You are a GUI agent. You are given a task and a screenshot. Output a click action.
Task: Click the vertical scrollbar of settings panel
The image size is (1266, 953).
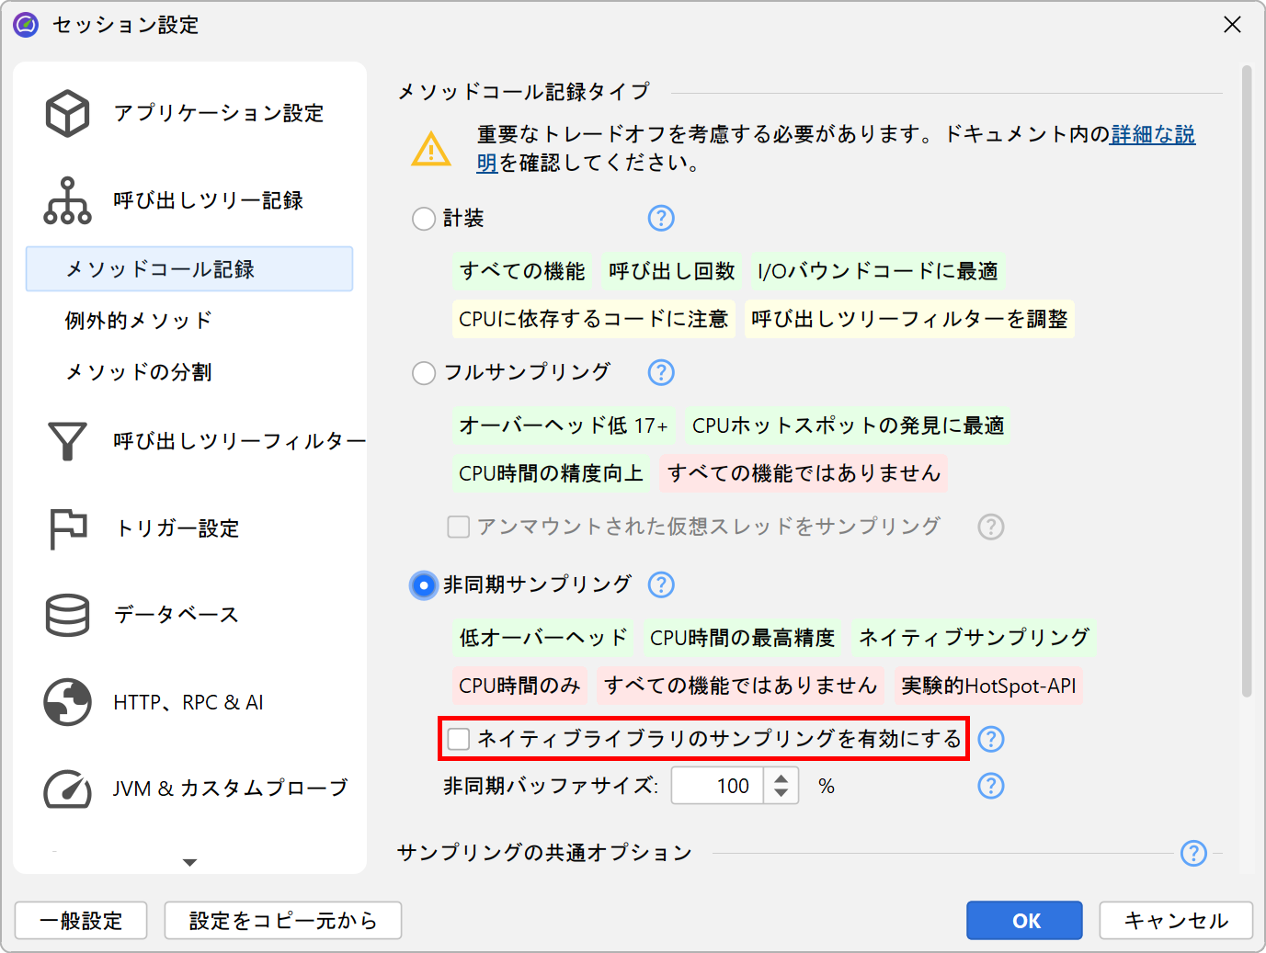click(1247, 368)
